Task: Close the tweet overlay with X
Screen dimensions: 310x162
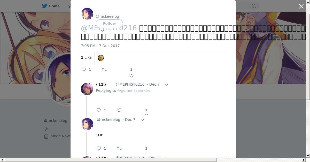Action: pyautogui.click(x=301, y=6)
